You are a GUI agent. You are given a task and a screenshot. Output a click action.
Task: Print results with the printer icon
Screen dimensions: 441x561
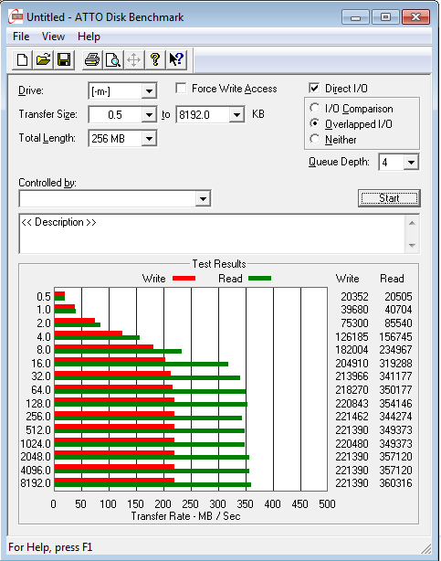92,59
